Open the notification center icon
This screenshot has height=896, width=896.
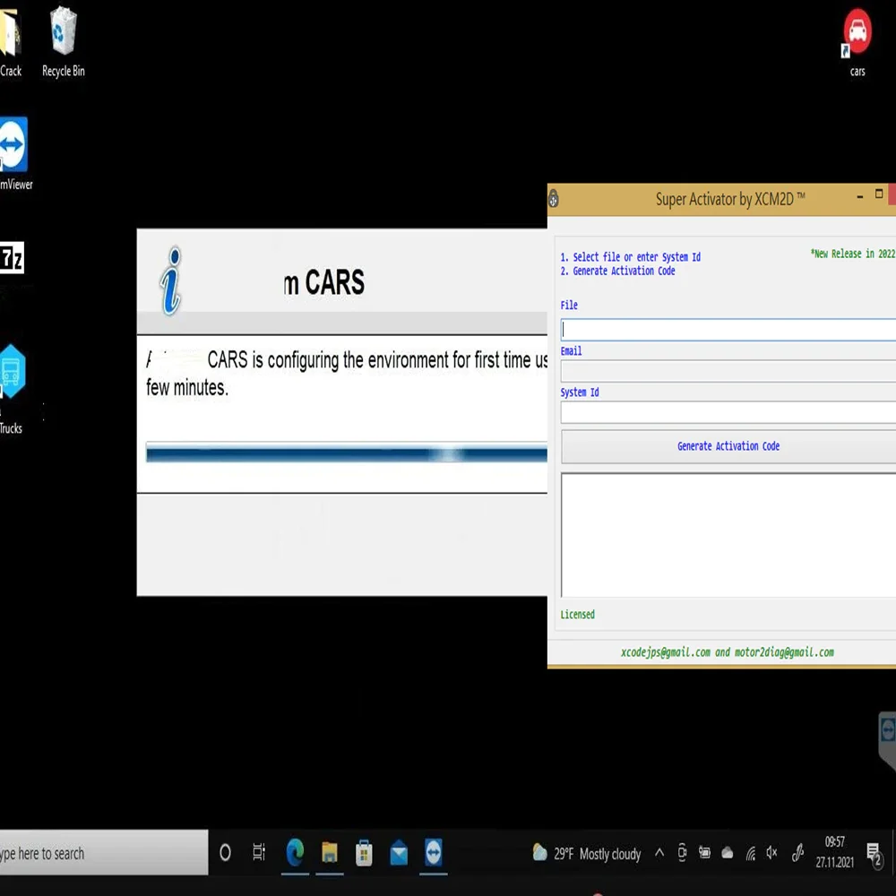coord(874,853)
